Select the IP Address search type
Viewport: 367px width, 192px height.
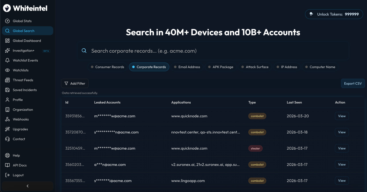[x=287, y=67]
